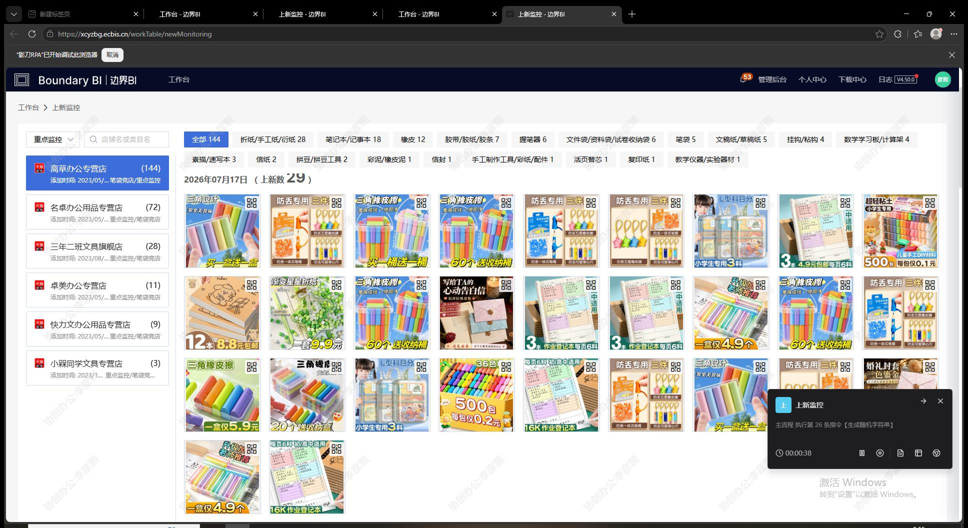Filter by 橡皮 12 category

coord(413,139)
